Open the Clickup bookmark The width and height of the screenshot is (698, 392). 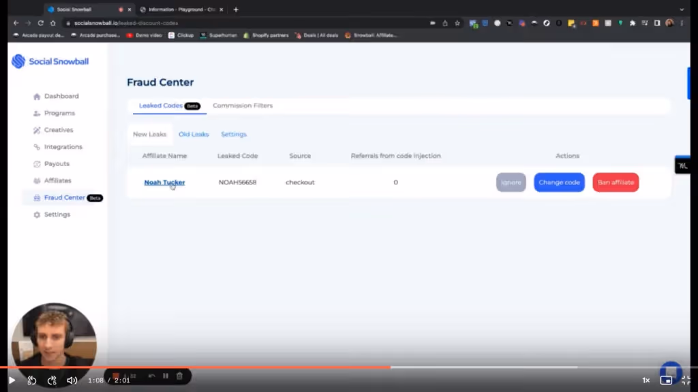[181, 35]
